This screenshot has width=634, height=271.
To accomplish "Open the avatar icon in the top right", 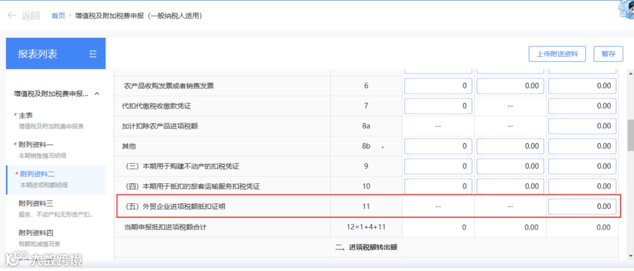I will [626, 10].
